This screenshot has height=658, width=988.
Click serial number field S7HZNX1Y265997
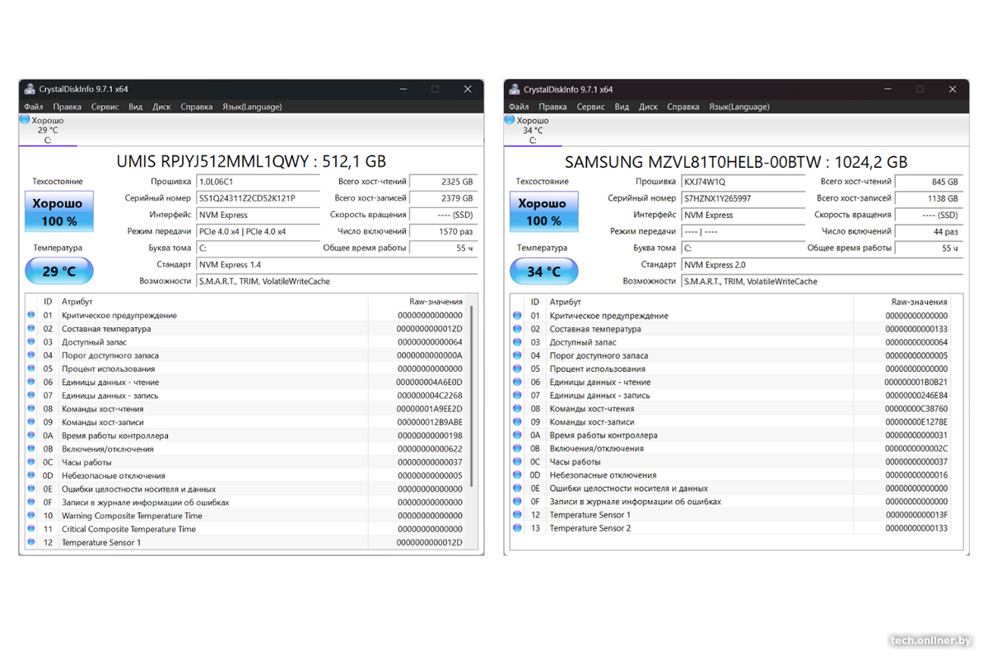tap(743, 198)
